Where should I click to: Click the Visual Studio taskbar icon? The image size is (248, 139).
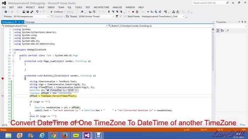click(87, 136)
